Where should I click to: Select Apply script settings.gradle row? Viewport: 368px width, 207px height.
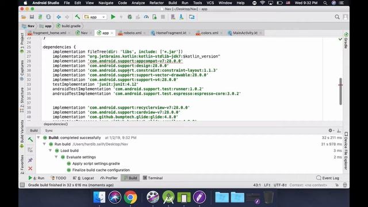[96, 163]
